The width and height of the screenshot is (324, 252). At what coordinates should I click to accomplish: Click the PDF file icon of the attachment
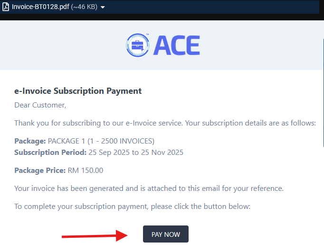click(7, 7)
